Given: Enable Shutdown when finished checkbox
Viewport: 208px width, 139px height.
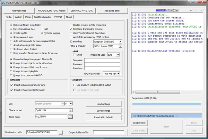Looking at the screenshot, I should (11, 49).
